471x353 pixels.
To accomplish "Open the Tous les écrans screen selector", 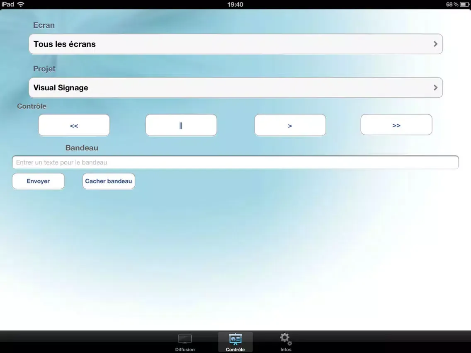I will (235, 44).
